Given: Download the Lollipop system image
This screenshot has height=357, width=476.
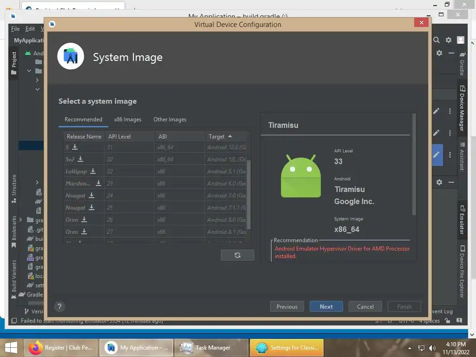Looking at the screenshot, I should pyautogui.click(x=93, y=171).
